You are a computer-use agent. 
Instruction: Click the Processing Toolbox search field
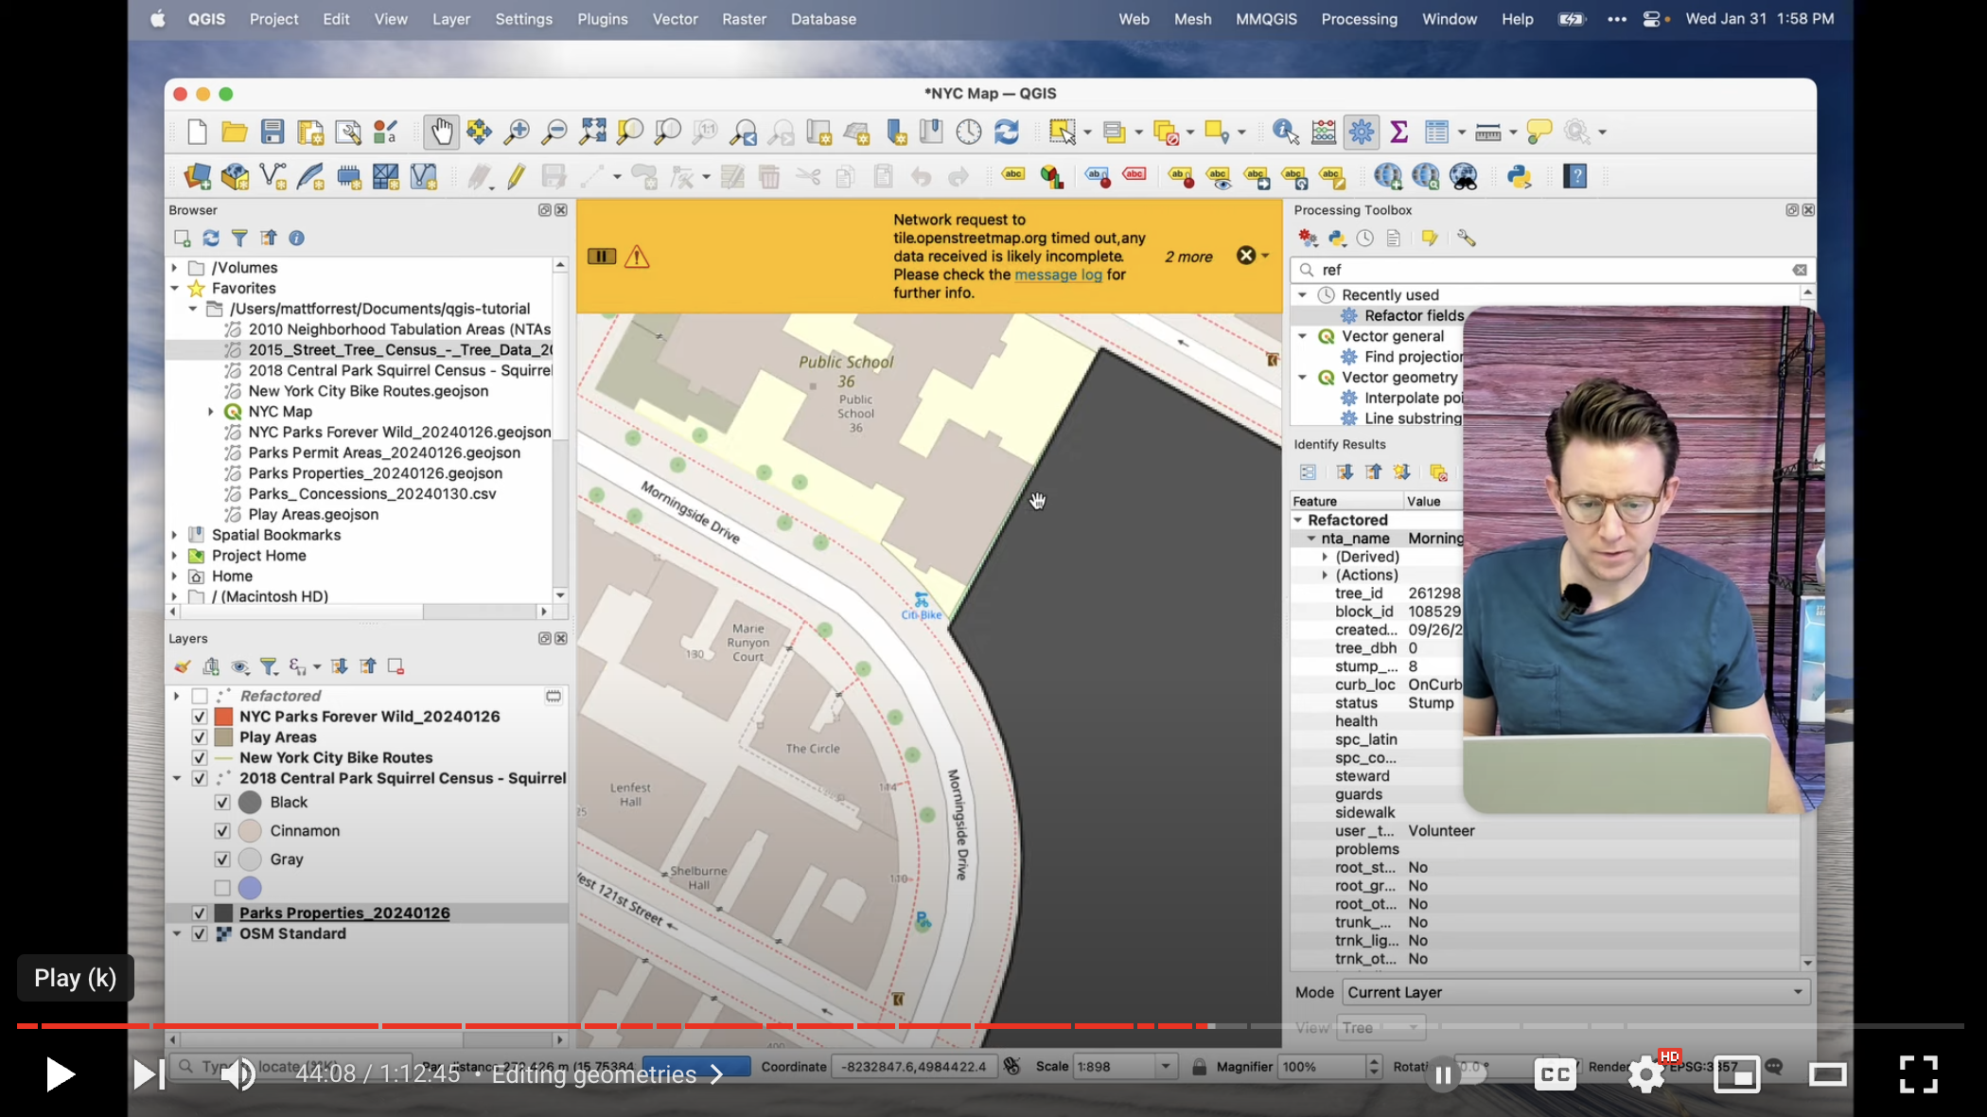click(x=1553, y=270)
